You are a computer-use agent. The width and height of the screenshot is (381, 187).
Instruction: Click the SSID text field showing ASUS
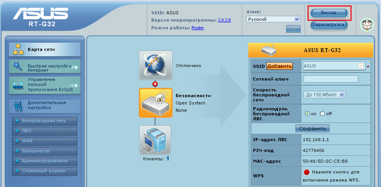coord(334,66)
